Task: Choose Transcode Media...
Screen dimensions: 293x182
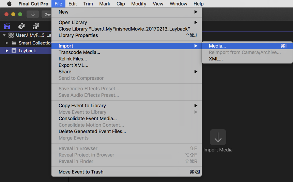Action: [x=126, y=52]
